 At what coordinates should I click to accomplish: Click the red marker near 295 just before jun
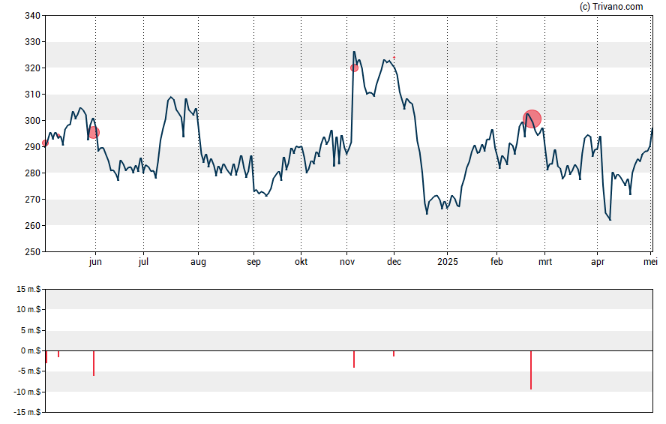coord(94,133)
